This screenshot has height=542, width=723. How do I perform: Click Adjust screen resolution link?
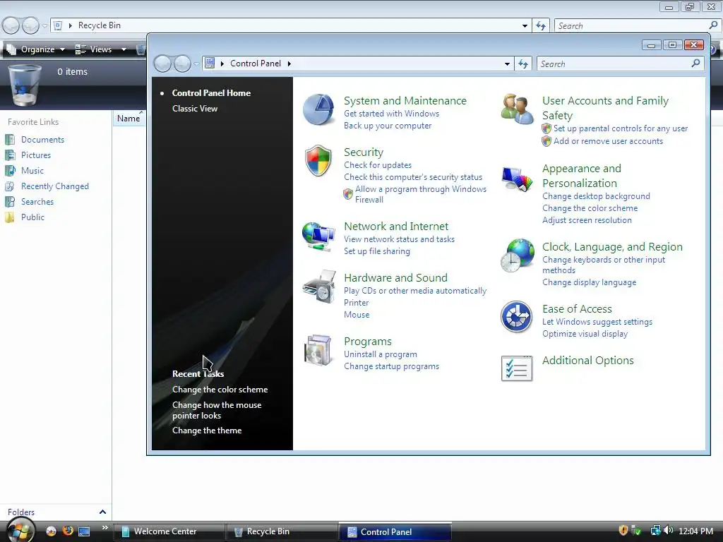coord(587,220)
